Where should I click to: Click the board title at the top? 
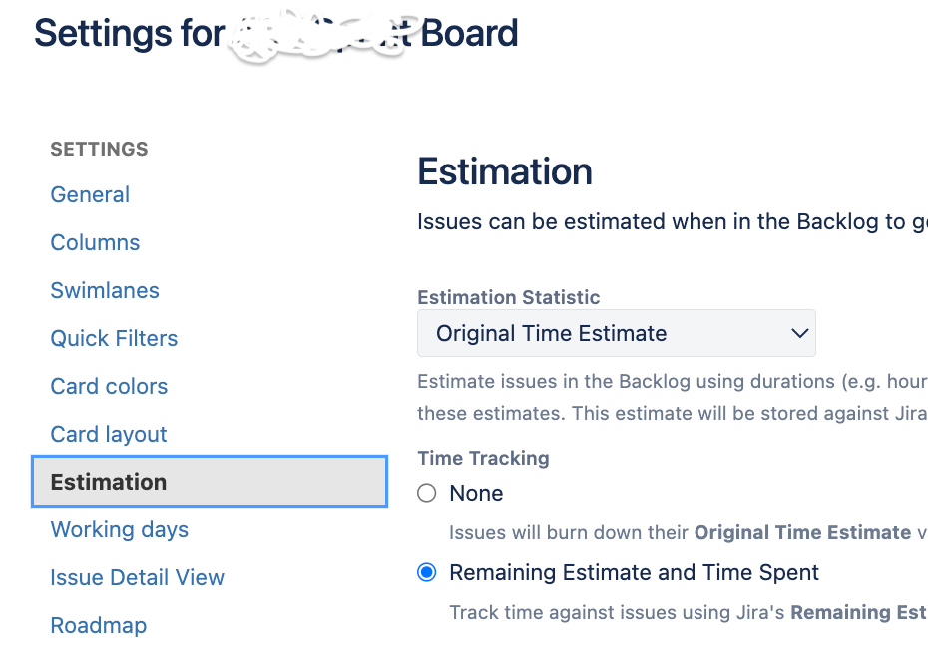tap(275, 33)
